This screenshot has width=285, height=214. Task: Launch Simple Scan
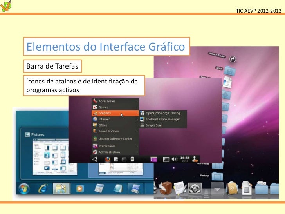click(x=163, y=125)
